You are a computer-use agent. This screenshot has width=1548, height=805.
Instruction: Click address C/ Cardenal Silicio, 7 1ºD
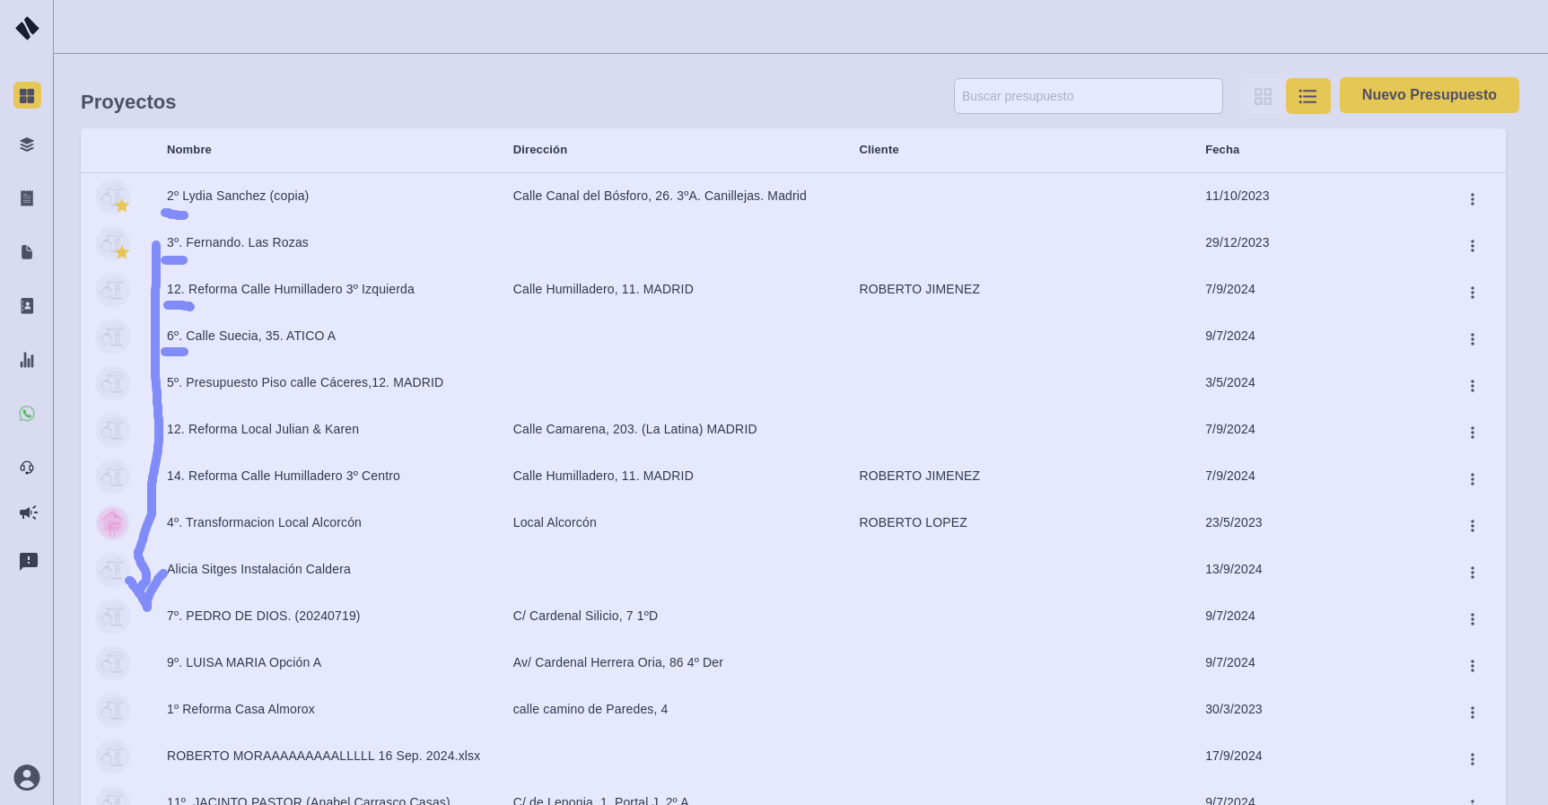pyautogui.click(x=585, y=616)
